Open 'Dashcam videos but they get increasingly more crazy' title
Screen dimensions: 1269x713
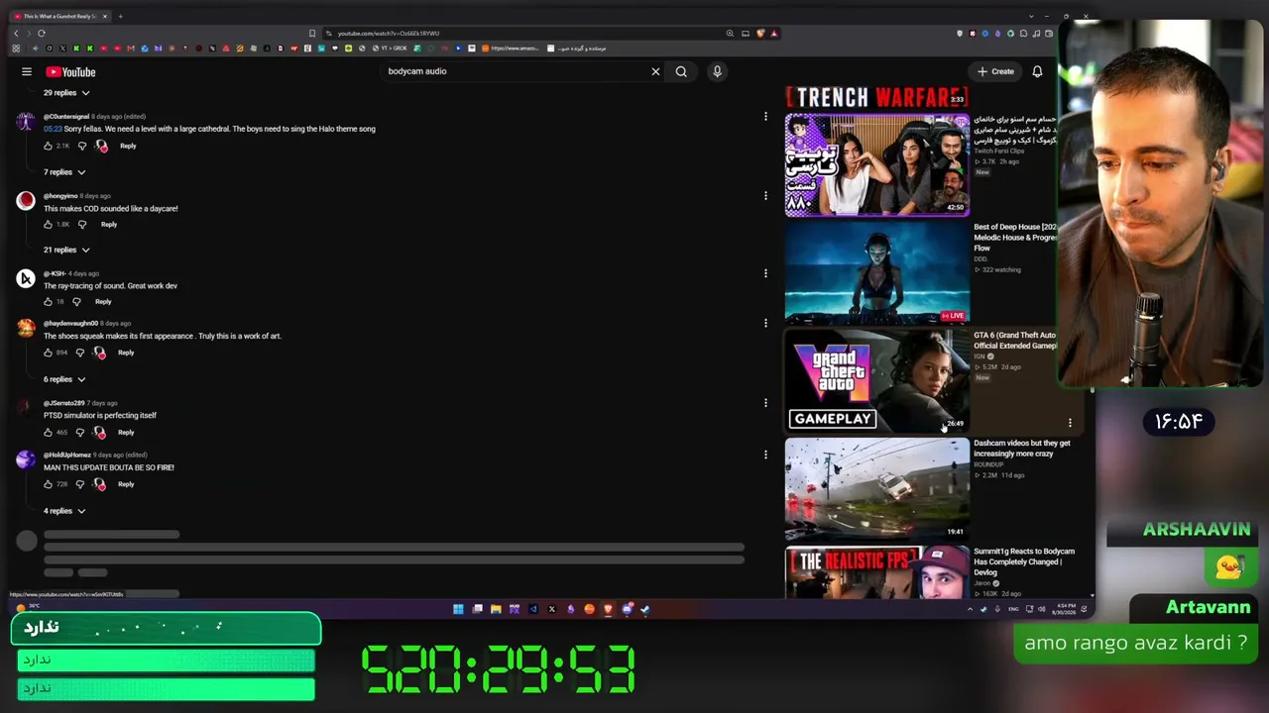point(1022,449)
